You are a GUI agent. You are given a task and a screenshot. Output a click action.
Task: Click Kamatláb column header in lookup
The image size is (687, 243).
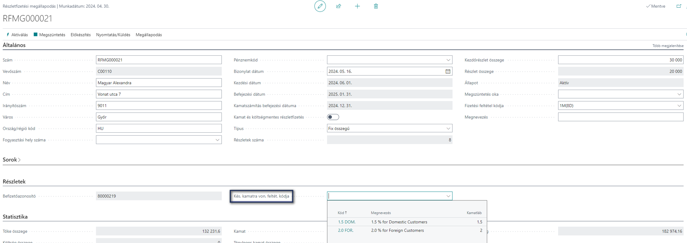tap(474, 213)
